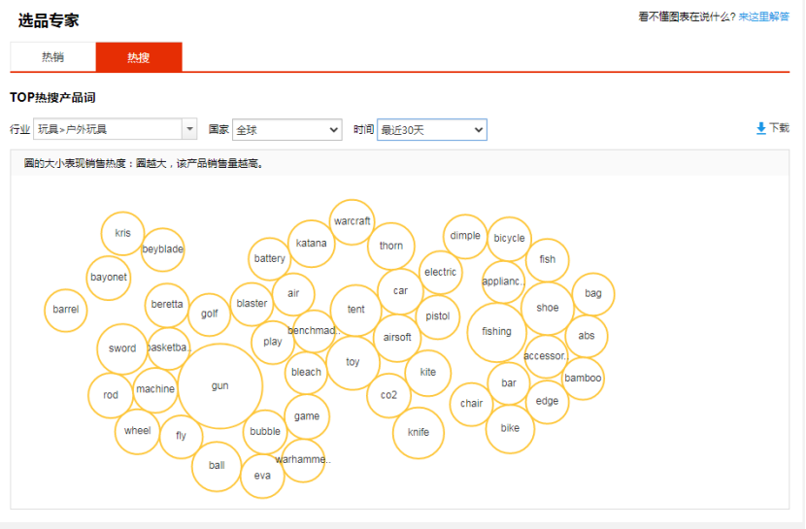
Task: Click the 下载 download link
Action: click(x=779, y=128)
